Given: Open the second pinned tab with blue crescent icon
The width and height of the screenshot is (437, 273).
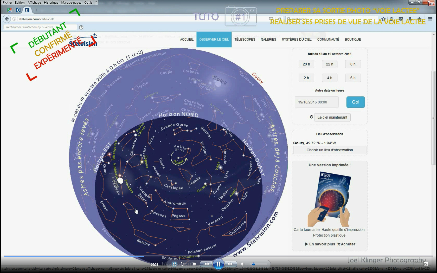Looking at the screenshot, I should [18, 10].
